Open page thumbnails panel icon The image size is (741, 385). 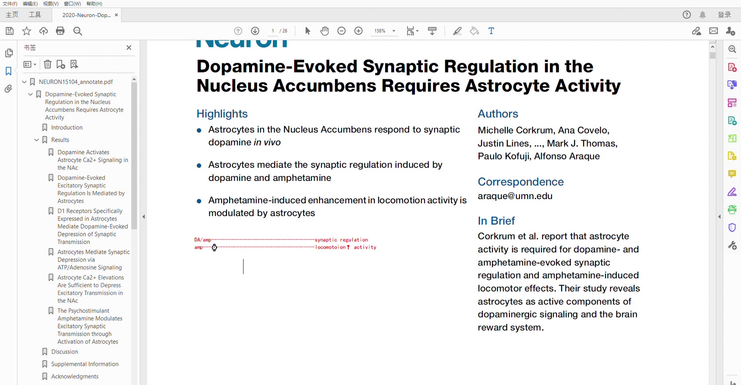8,53
